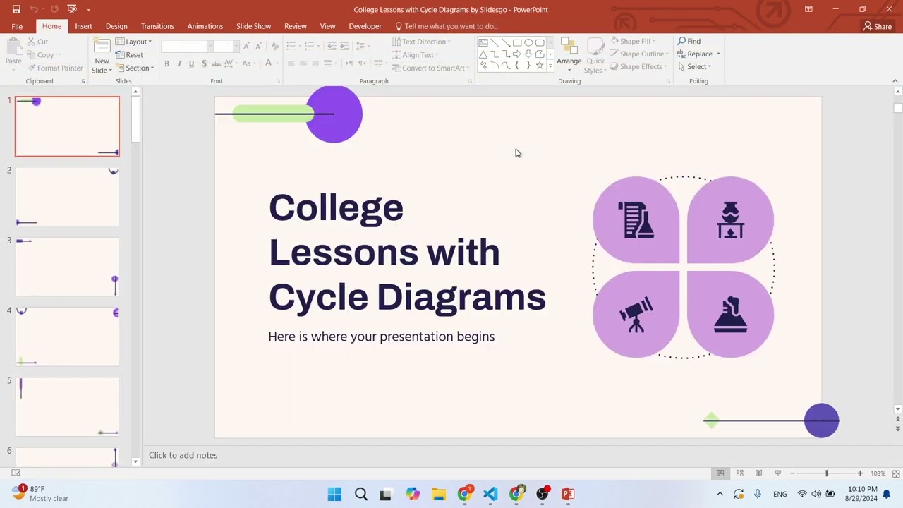
Task: Open the Windows Start menu
Action: [x=334, y=494]
